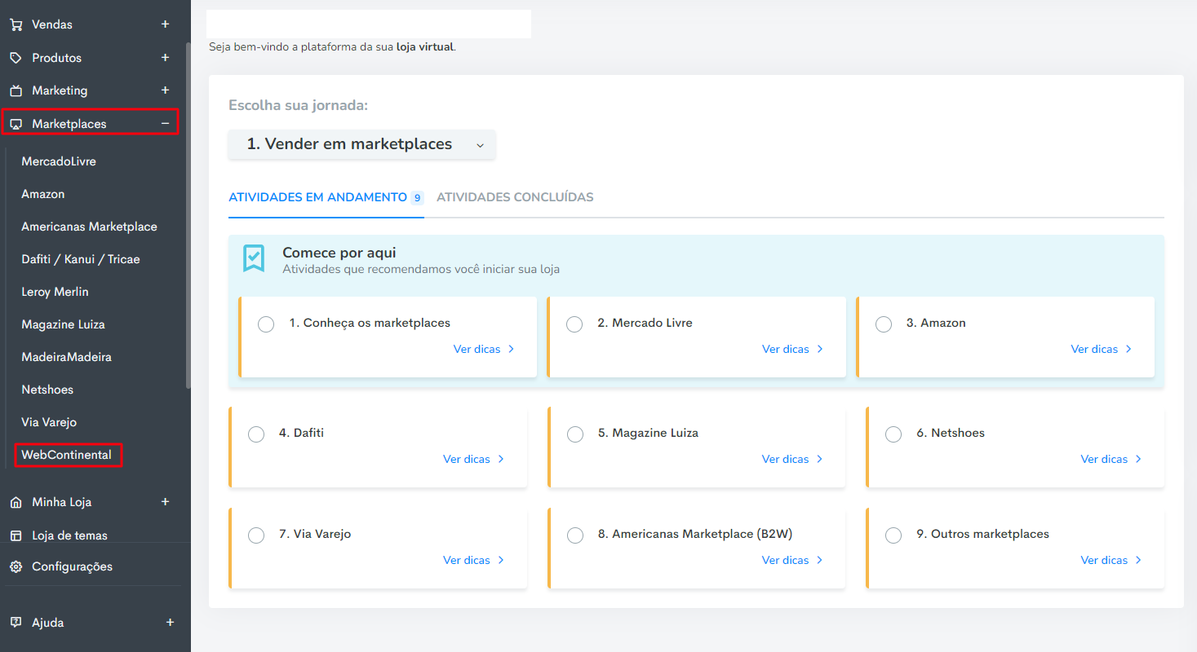Switch to Atividades concluídas tab
Screen dimensions: 1197x652
[515, 197]
